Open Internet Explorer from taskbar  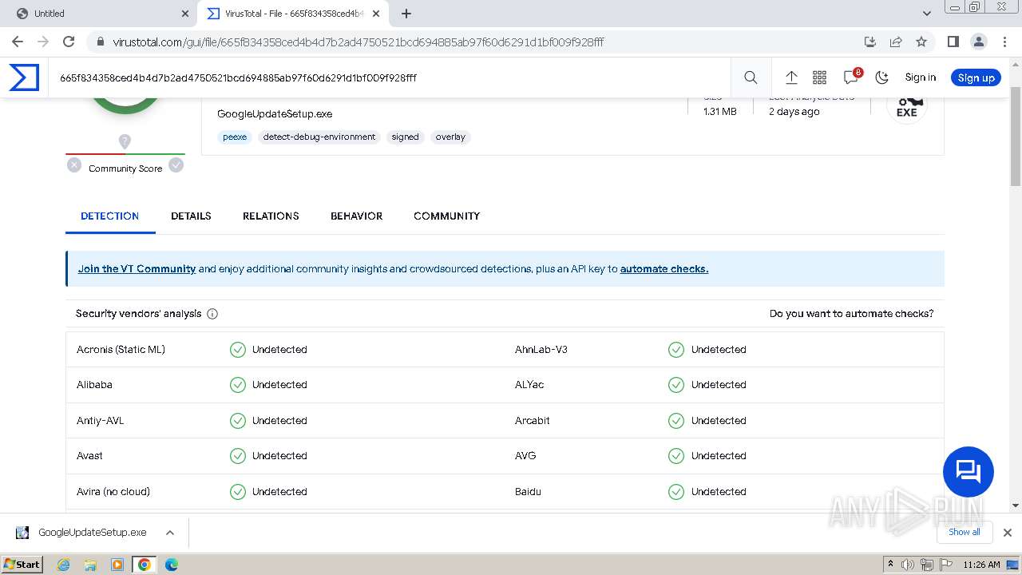coord(63,565)
